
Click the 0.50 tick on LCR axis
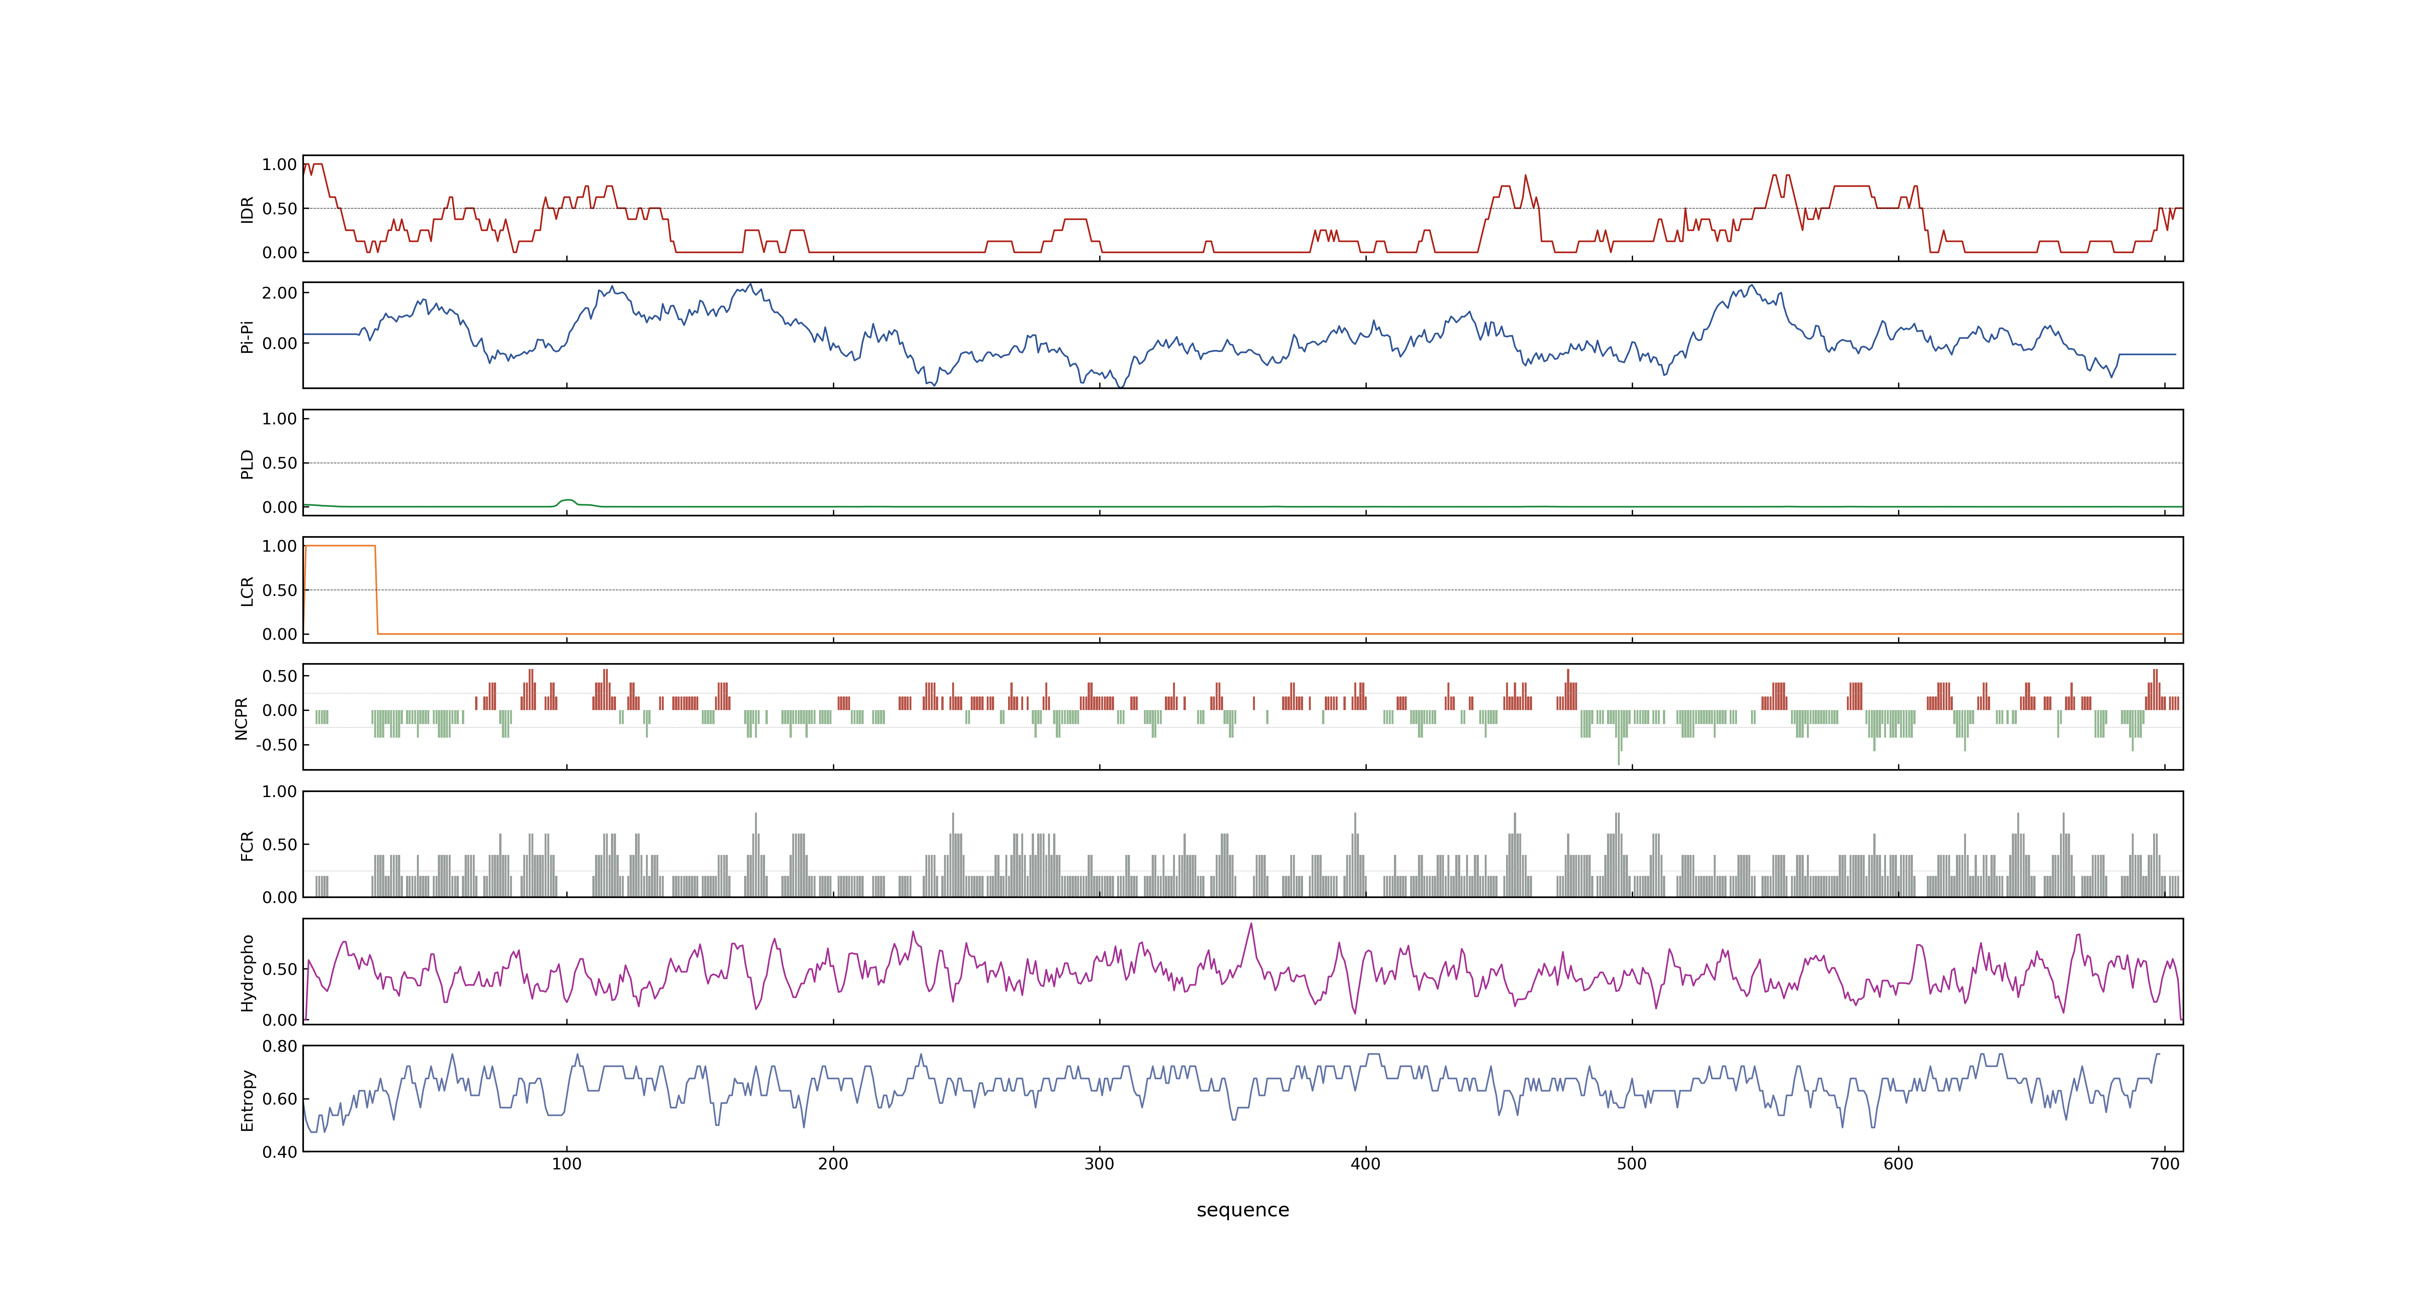pos(280,591)
